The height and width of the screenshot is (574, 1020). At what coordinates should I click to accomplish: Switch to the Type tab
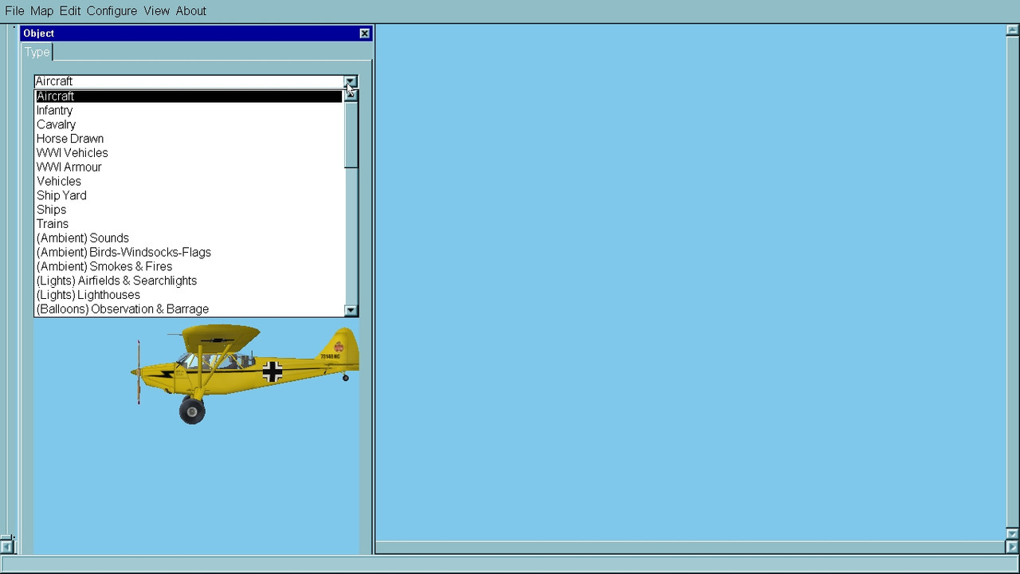tap(37, 52)
